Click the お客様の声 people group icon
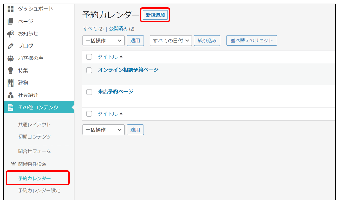The height and width of the screenshot is (203, 338). [10, 58]
